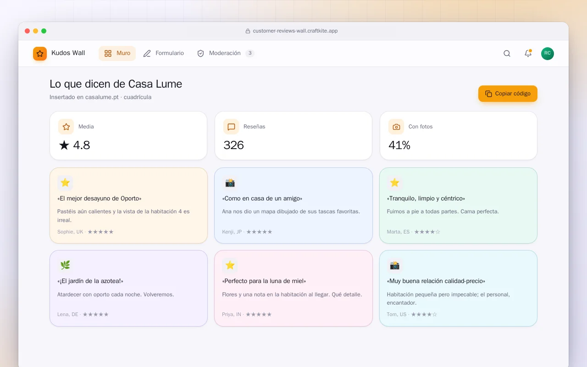
Task: Click «Tranquilo, limpio y céntrico» title
Action: click(426, 199)
